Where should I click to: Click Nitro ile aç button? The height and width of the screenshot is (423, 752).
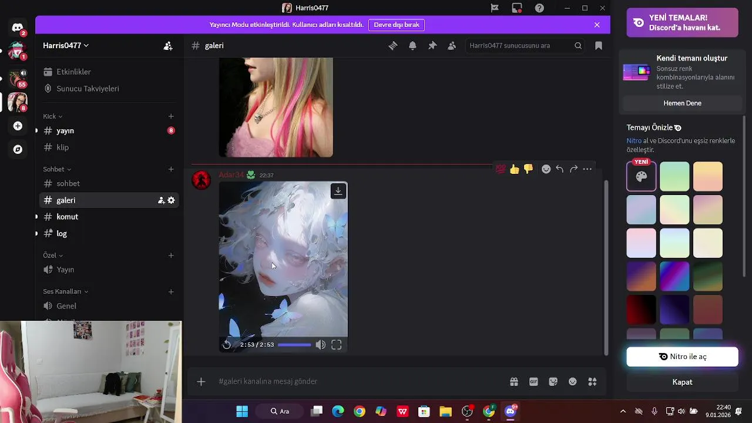click(682, 357)
